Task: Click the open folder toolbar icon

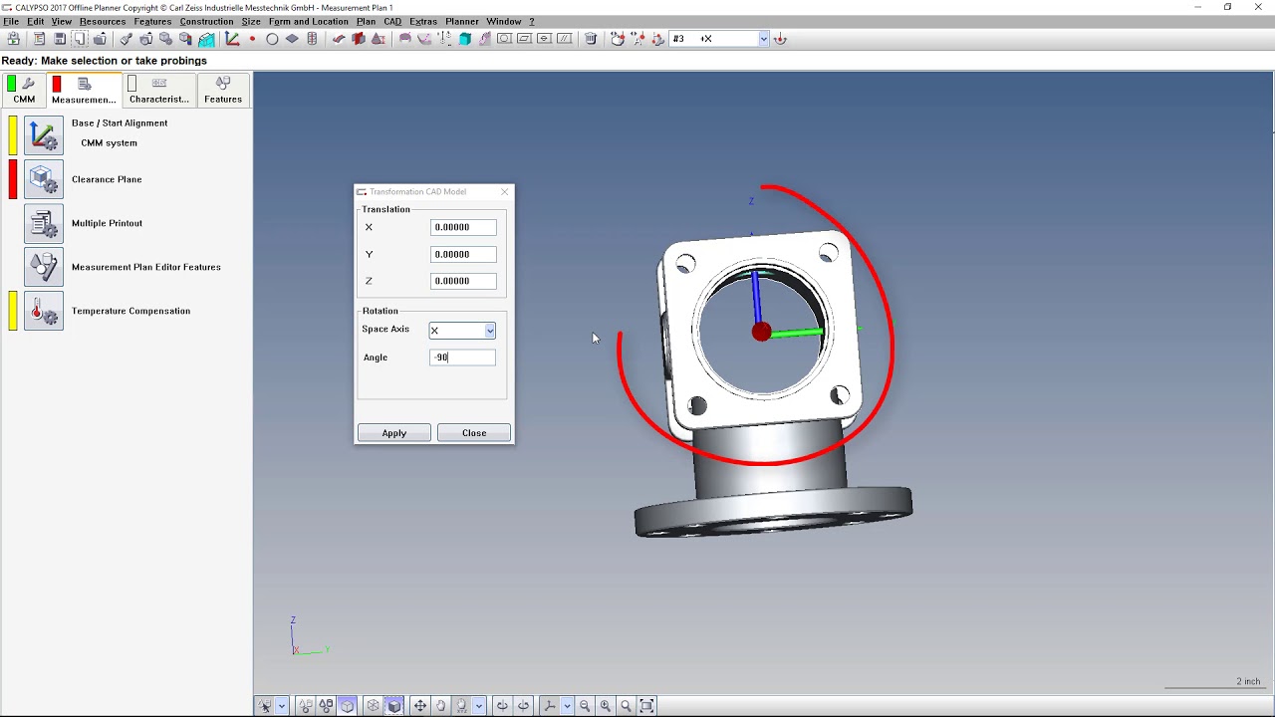Action: tap(100, 39)
